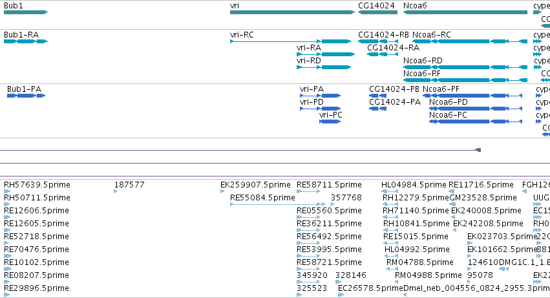Select the Bub1-RA transcript
Screen dimensions: 550x298
pos(26,41)
